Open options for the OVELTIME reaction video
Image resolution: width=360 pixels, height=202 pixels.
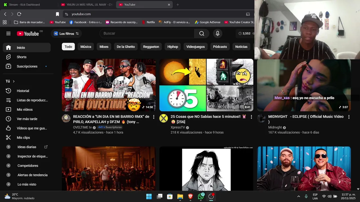click(154, 117)
